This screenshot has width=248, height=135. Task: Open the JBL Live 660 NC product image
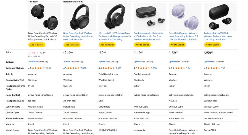tap(115, 17)
